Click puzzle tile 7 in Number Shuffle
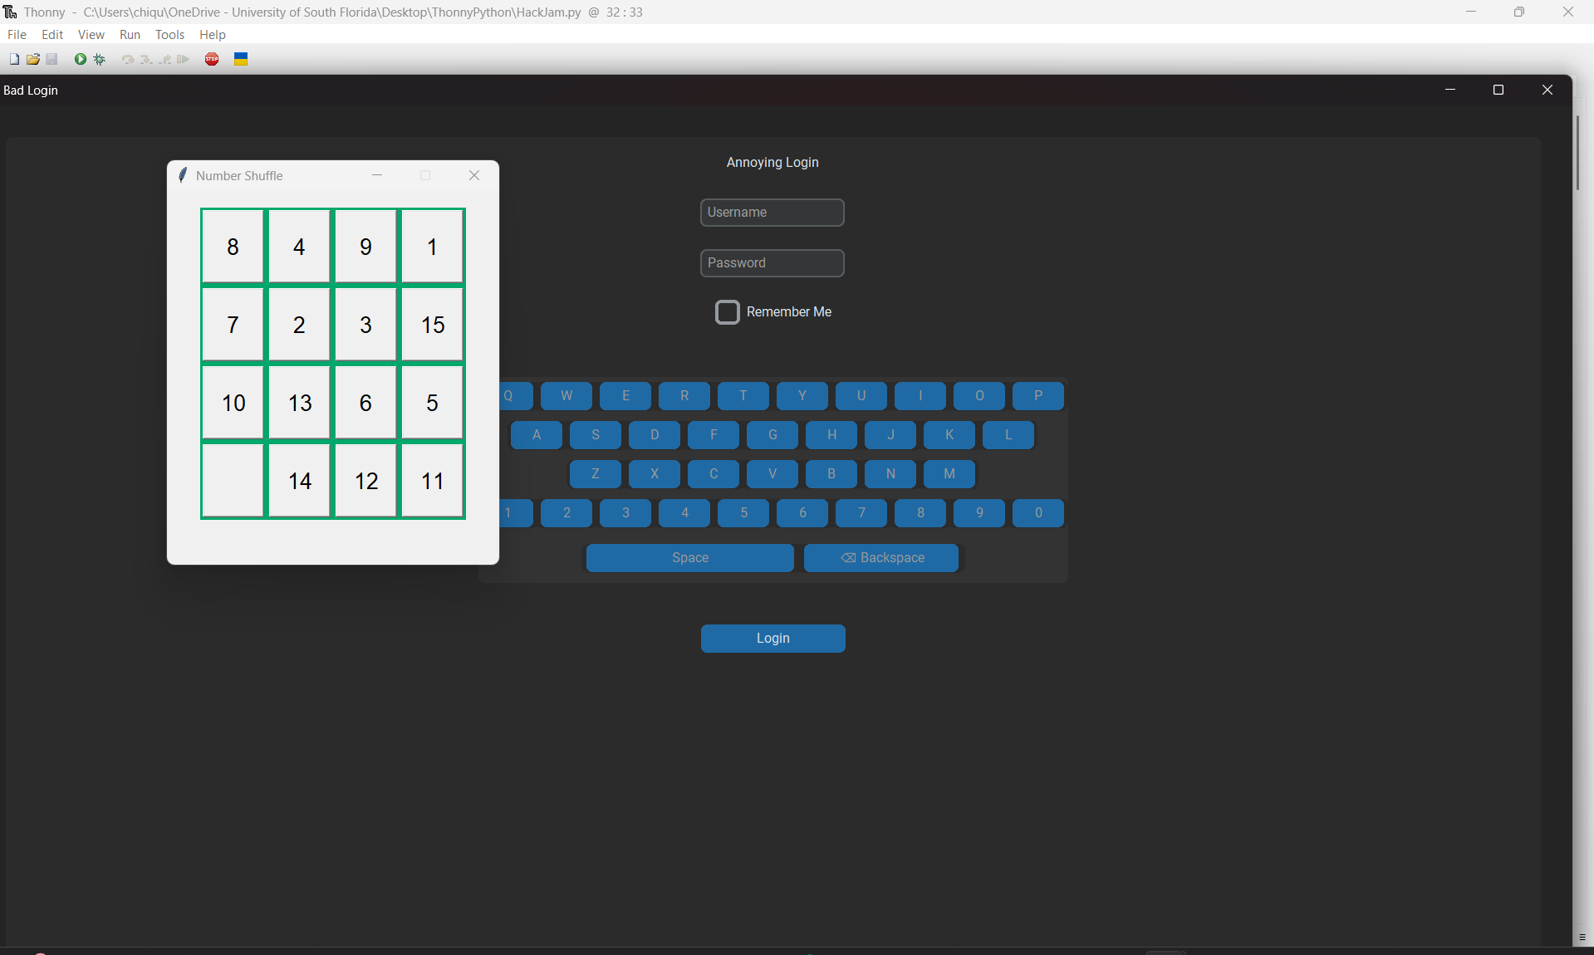Viewport: 1594px width, 955px height. (233, 325)
